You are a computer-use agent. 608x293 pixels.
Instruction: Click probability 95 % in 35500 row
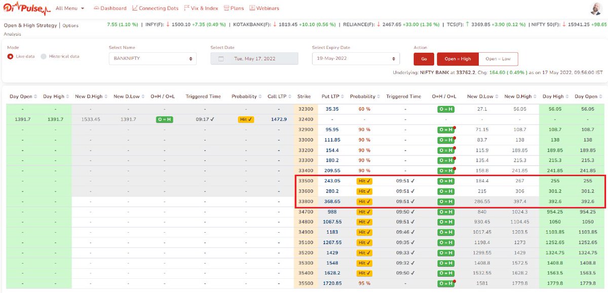(364, 283)
